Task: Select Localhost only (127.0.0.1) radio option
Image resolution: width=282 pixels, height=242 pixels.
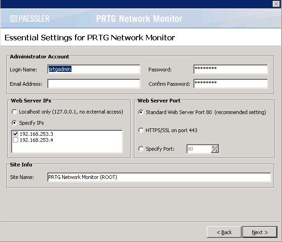Action: click(x=14, y=112)
